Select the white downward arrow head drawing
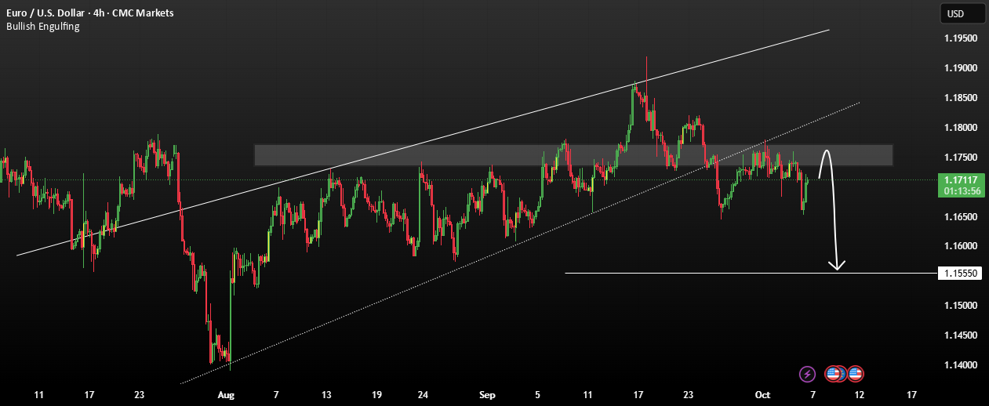 [838, 265]
